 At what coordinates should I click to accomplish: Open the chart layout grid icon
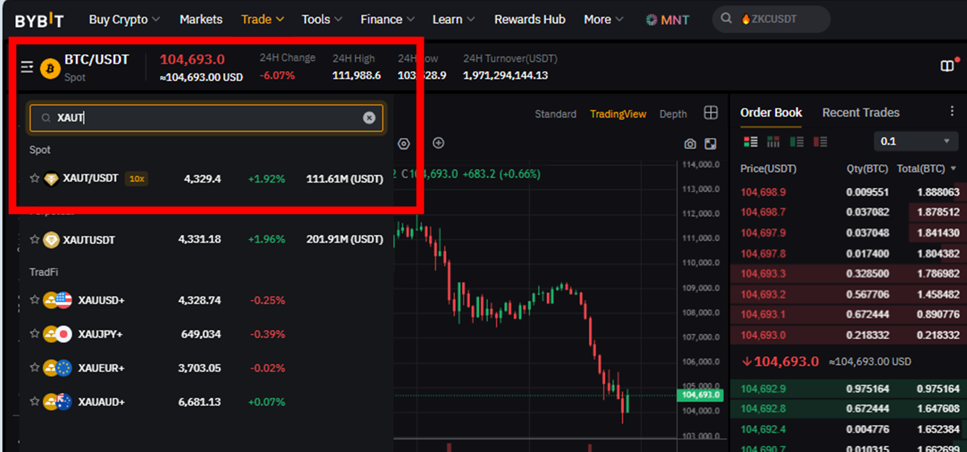(x=711, y=113)
